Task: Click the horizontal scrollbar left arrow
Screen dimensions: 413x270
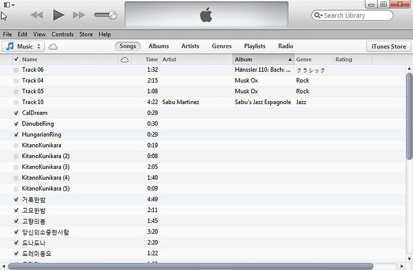Action: (x=3, y=266)
